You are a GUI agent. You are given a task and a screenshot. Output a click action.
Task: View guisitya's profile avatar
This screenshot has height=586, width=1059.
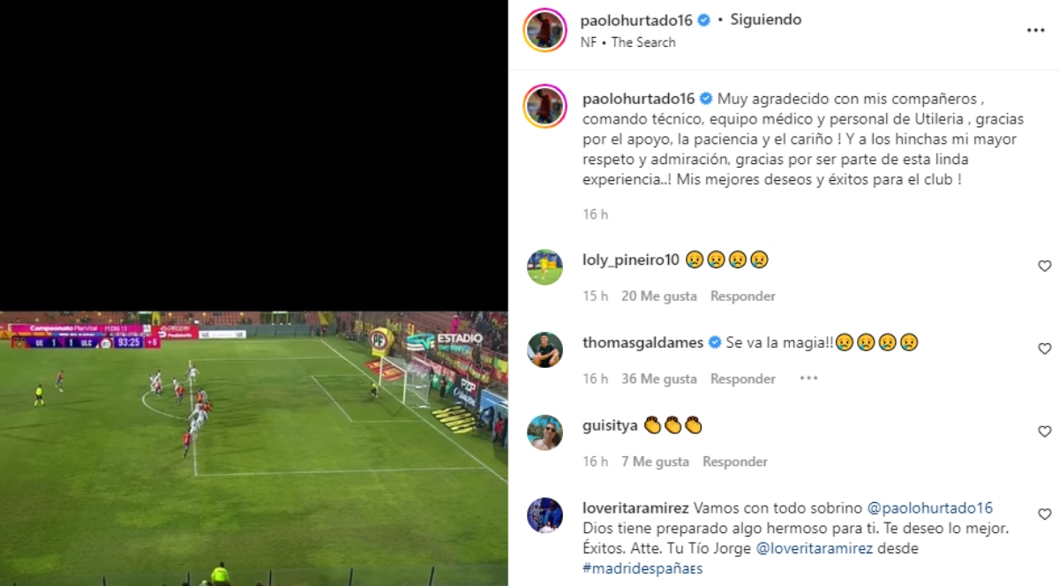click(545, 432)
